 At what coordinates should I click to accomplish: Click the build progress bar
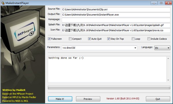click(109, 88)
